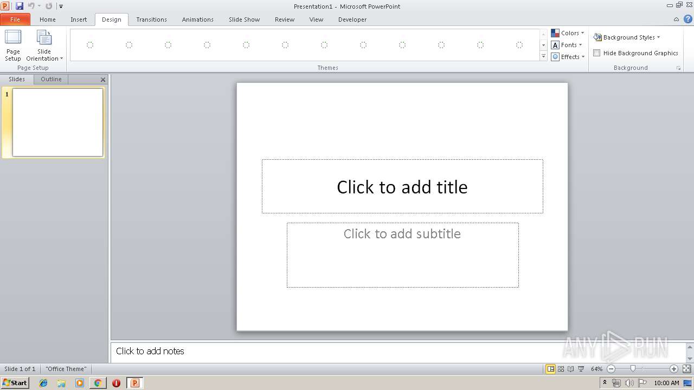Start Slide Show from status bar icon
The image size is (694, 390).
581,369
